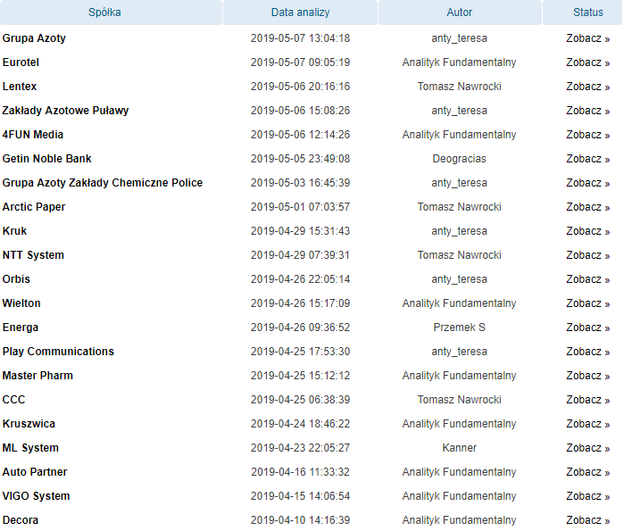Select company name 4FUN Media
The height and width of the screenshot is (531, 624).
coord(33,135)
